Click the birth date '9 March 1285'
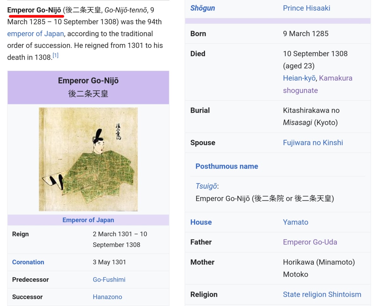379x306 pixels. [x=306, y=33]
